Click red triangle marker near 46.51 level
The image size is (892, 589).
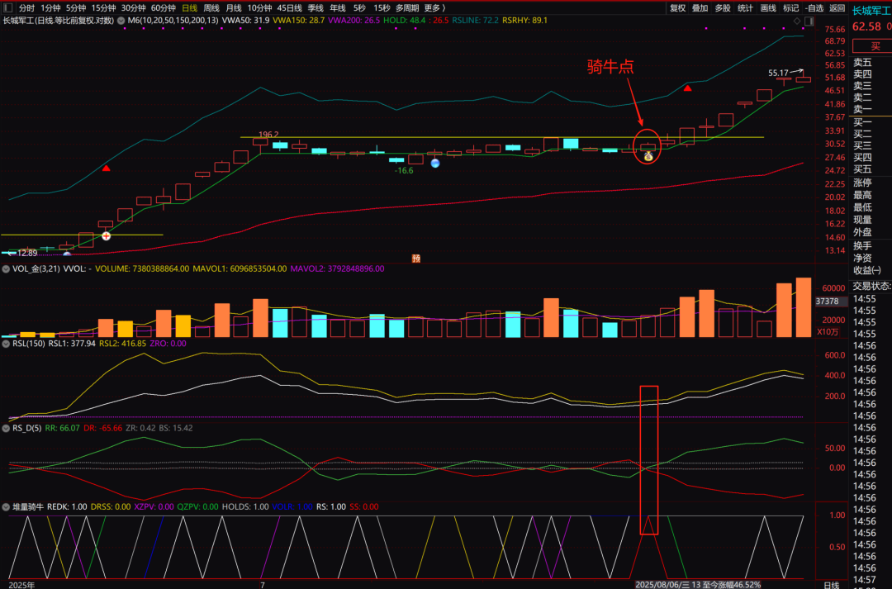tap(687, 88)
